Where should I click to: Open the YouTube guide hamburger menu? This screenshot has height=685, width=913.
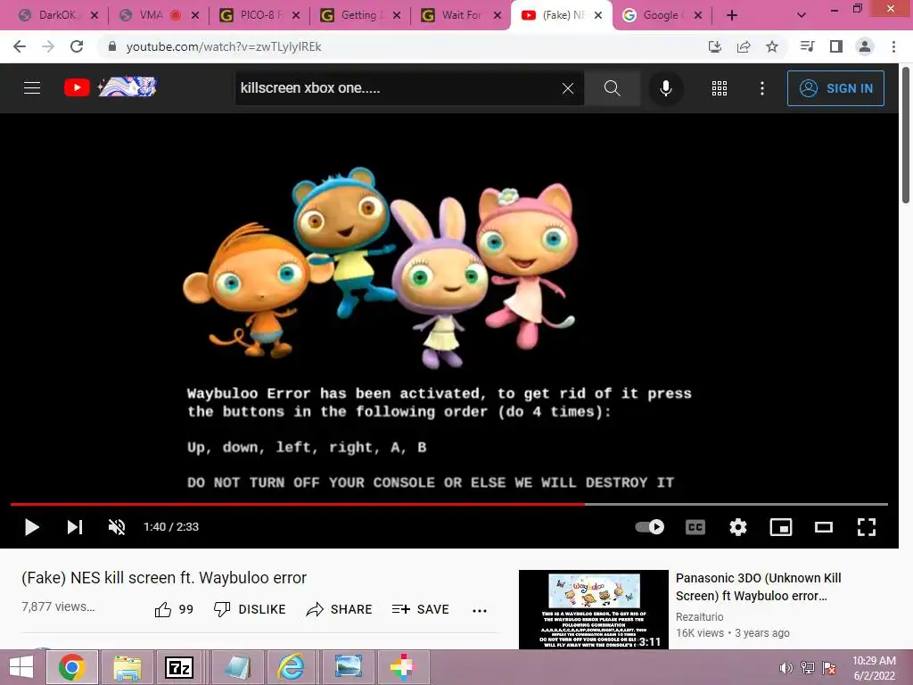click(32, 88)
